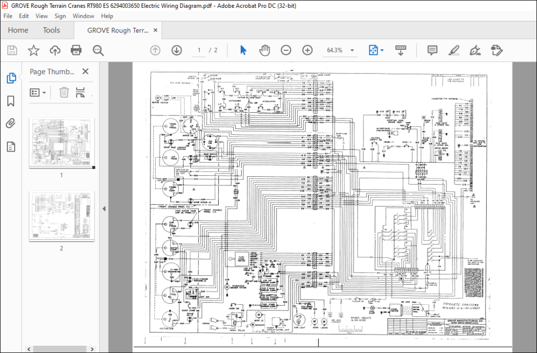Expand fit page options arrow
Image resolution: width=537 pixels, height=353 pixels.
382,50
